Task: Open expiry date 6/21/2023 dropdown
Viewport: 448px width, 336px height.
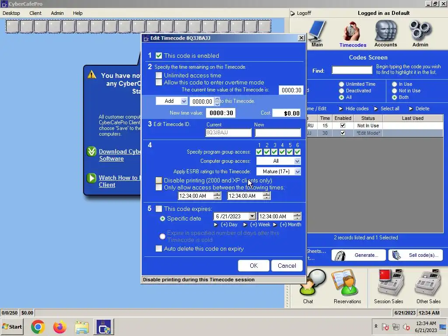Action: 252,216
